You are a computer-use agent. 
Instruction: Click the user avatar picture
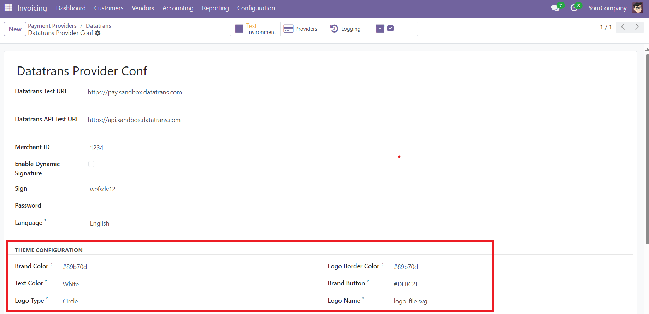point(638,8)
